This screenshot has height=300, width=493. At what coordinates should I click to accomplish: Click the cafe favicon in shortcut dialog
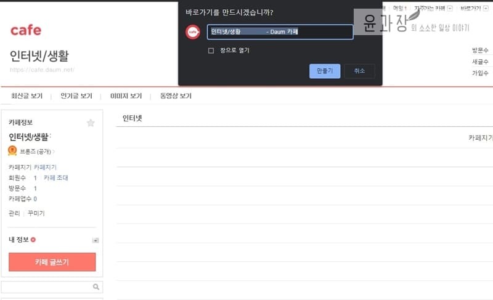click(193, 32)
